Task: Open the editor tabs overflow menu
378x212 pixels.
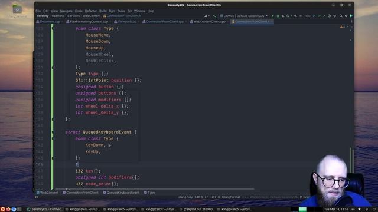Action: (x=351, y=22)
